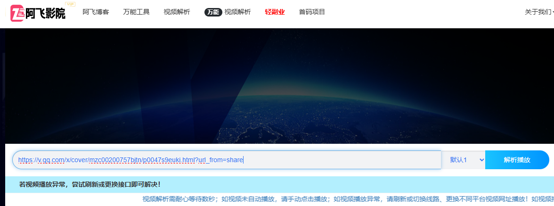This screenshot has height=206, width=554.
Task: Open the 默认1 interface dropdown
Action: click(x=463, y=160)
